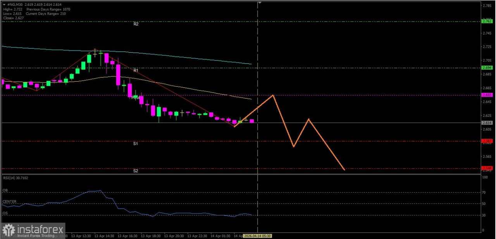This screenshot has height=239, width=496.
Task: Click the 50 value on RSI scale
Action: [484, 203]
